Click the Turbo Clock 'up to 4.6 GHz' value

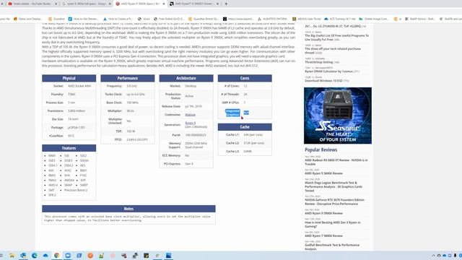tap(136, 95)
